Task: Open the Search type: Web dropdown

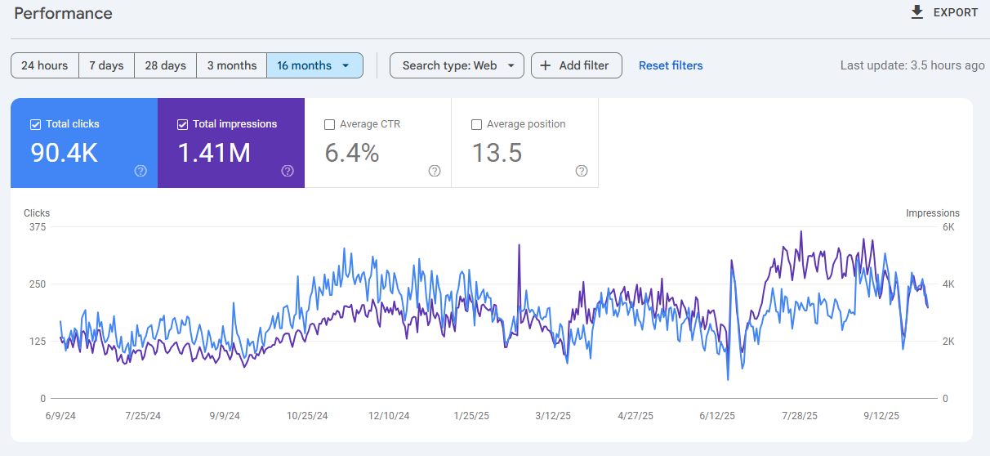Action: [x=457, y=65]
